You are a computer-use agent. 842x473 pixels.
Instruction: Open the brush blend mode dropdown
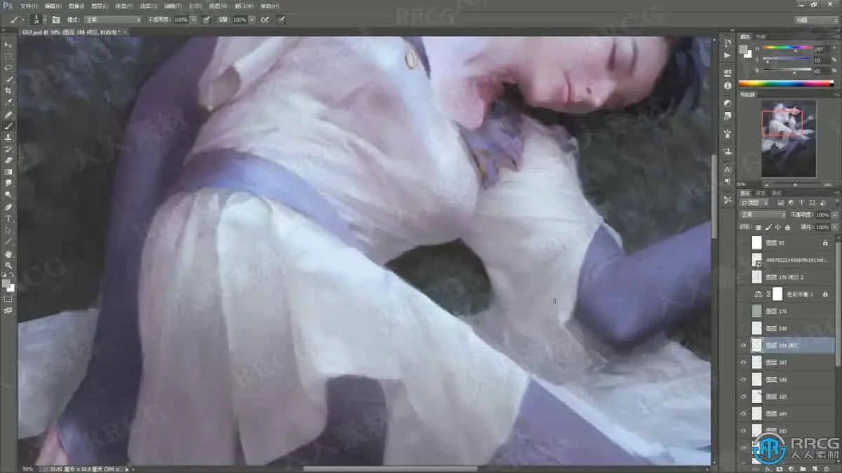click(113, 20)
